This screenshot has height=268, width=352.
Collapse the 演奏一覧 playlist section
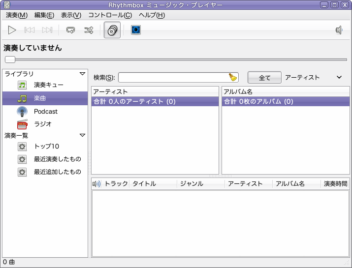82,135
